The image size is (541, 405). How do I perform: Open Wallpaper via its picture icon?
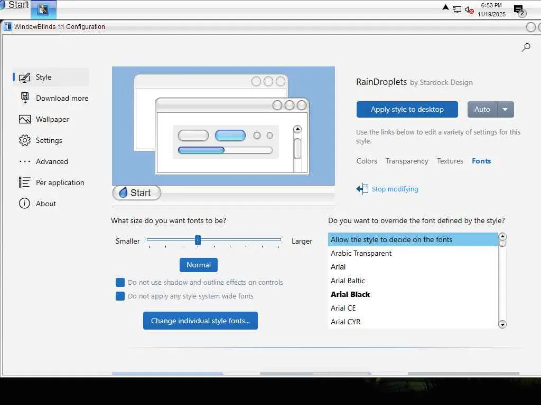coord(24,120)
